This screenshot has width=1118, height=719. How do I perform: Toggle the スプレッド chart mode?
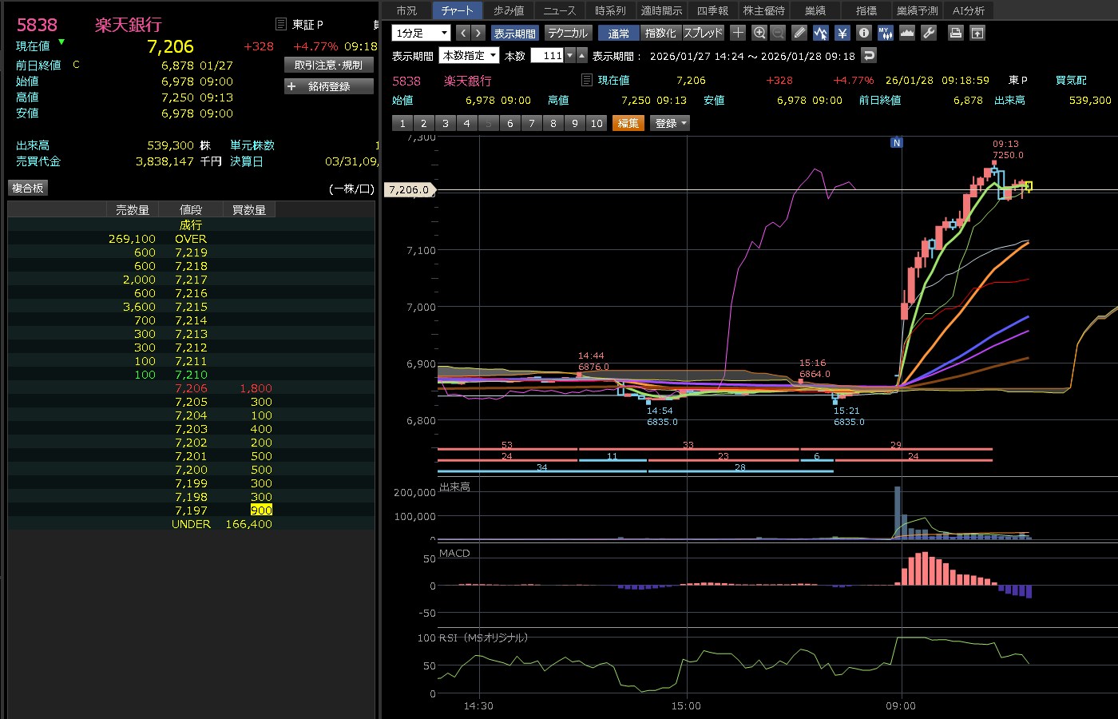[703, 33]
